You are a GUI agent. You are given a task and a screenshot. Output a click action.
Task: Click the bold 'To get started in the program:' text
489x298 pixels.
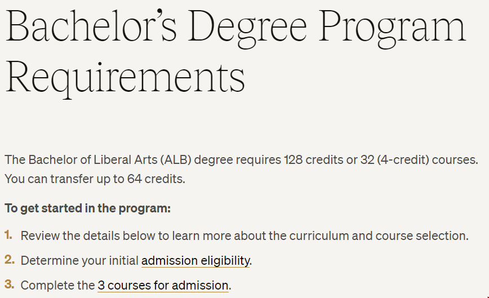[88, 208]
